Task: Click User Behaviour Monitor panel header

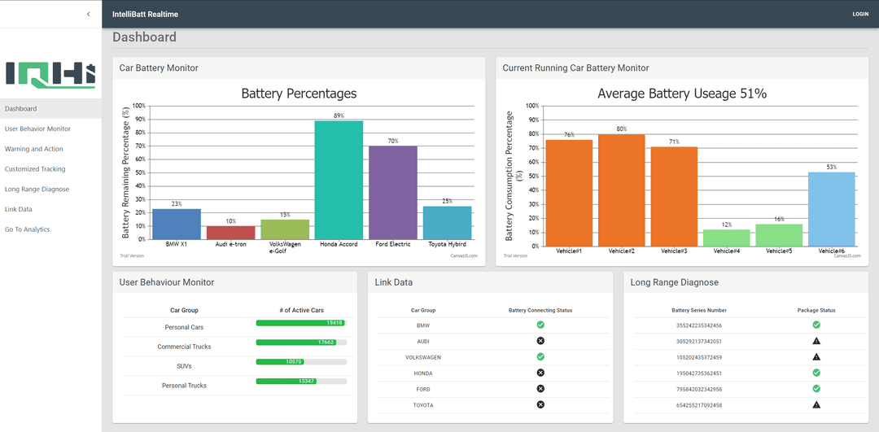Action: click(x=235, y=282)
